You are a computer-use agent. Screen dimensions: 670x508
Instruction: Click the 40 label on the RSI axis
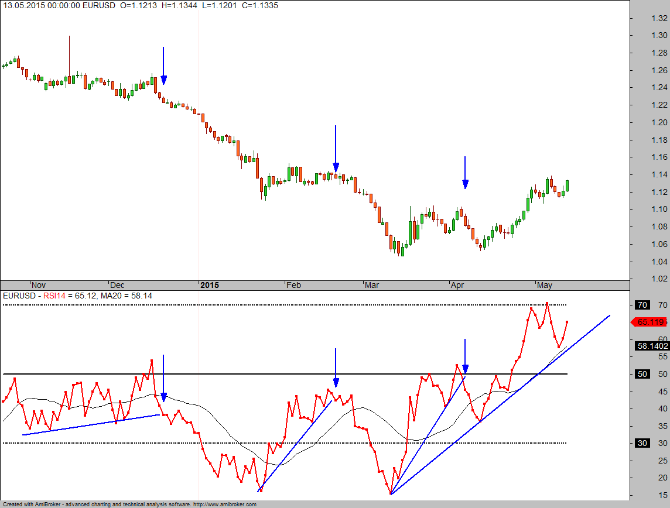point(663,409)
